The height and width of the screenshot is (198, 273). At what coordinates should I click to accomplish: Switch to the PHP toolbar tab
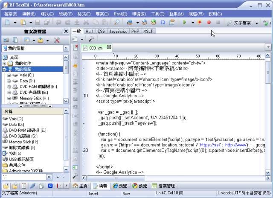[135, 31]
